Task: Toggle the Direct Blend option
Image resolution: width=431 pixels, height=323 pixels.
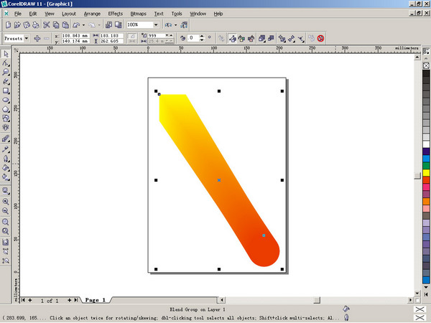Action: point(233,38)
